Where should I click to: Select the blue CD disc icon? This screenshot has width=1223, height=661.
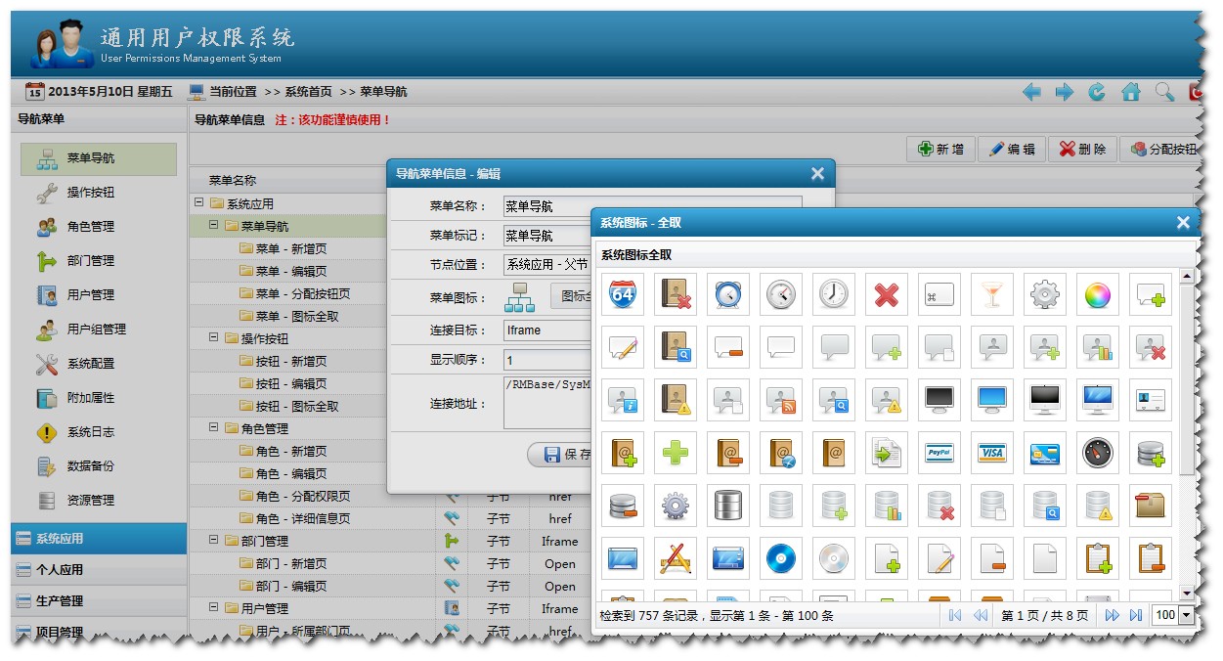click(781, 559)
